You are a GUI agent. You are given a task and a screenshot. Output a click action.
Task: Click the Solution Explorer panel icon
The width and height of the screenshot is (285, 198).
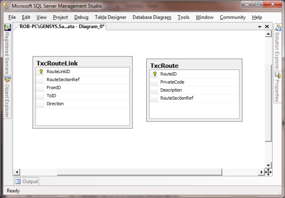(x=277, y=28)
